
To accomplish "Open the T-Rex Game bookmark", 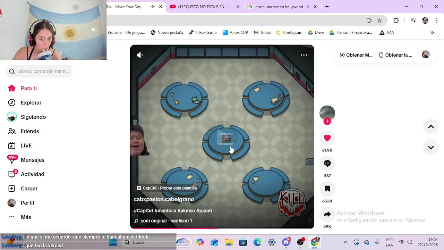I will point(203,33).
